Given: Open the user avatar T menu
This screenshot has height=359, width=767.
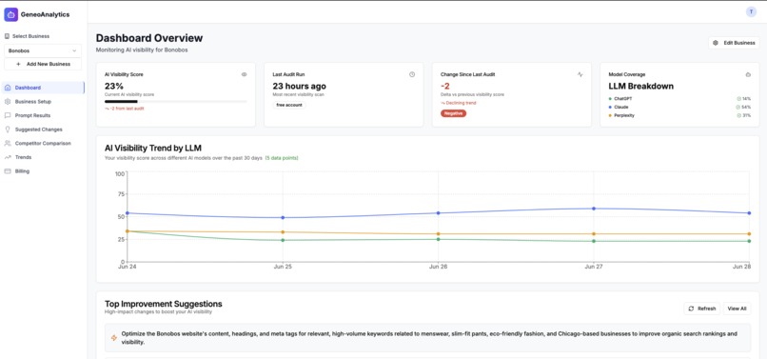Looking at the screenshot, I should [x=751, y=12].
